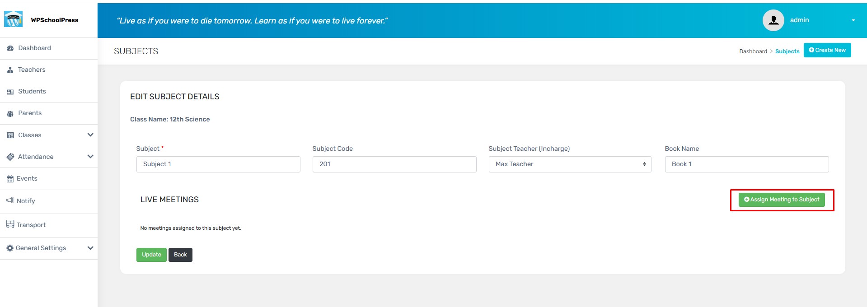Viewport: 867px width, 307px height.
Task: Click the WPSchoolPress title text
Action: pyautogui.click(x=55, y=20)
